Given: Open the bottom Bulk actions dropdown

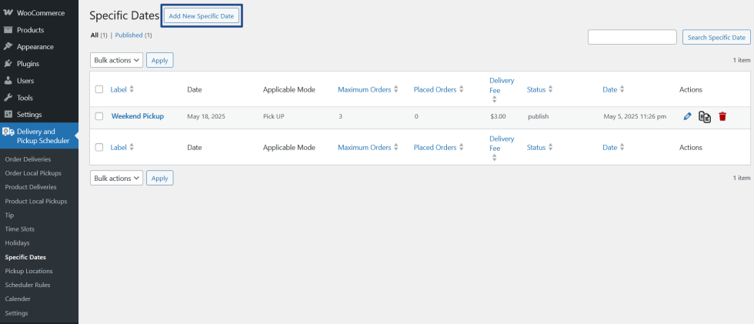Looking at the screenshot, I should point(117,178).
